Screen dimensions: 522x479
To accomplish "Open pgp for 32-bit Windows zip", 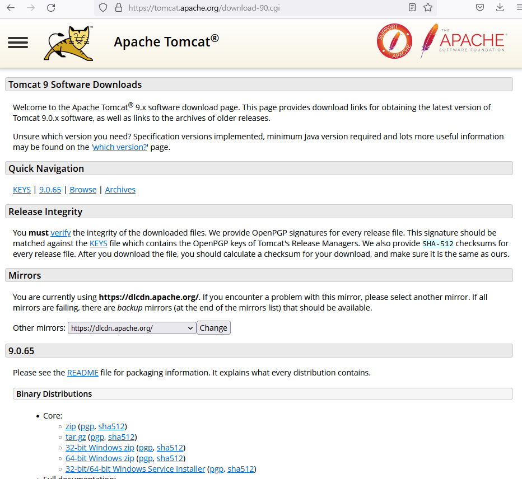I will pyautogui.click(x=146, y=448).
